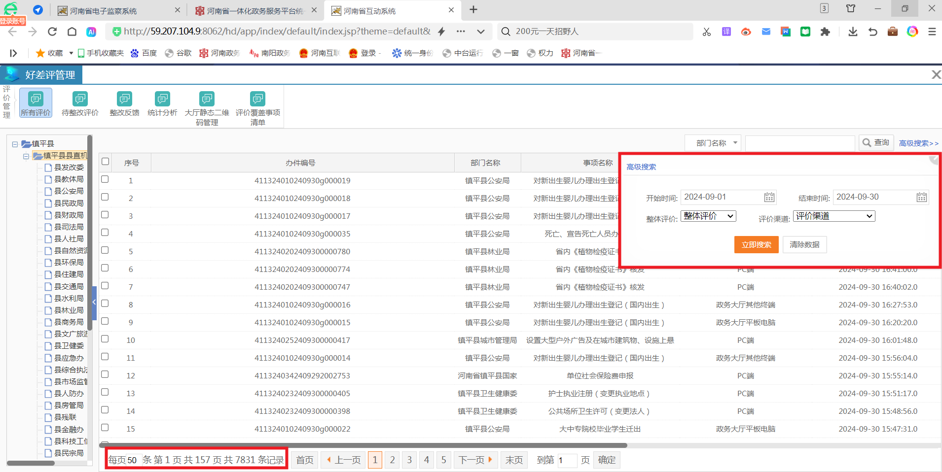The width and height of the screenshot is (942, 472).
Task: Open the translate extension icon
Action: [726, 32]
